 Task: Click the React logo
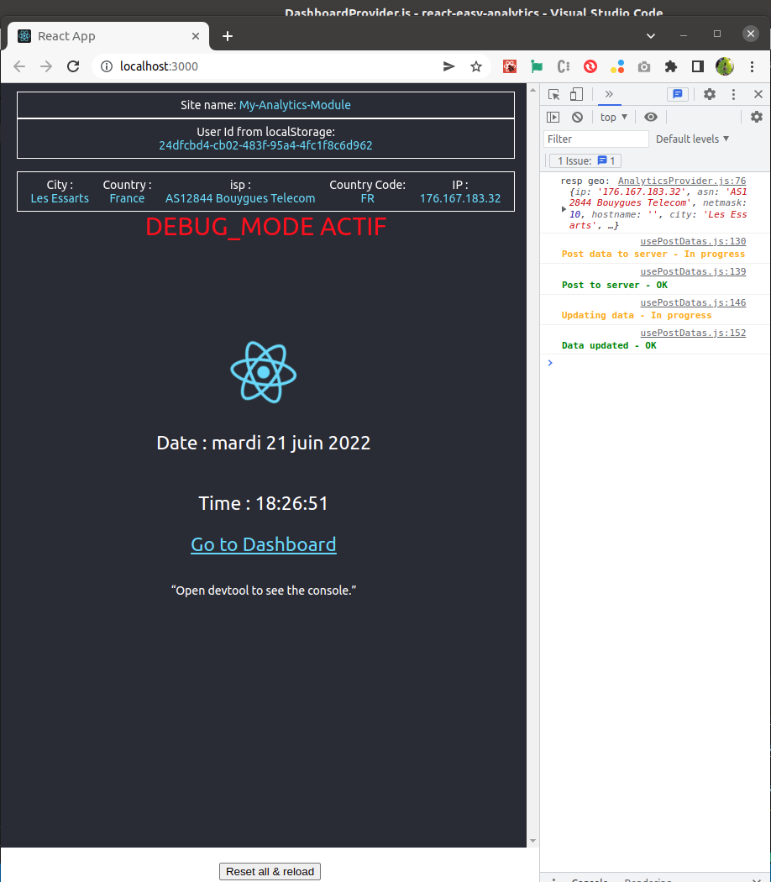pyautogui.click(x=263, y=372)
